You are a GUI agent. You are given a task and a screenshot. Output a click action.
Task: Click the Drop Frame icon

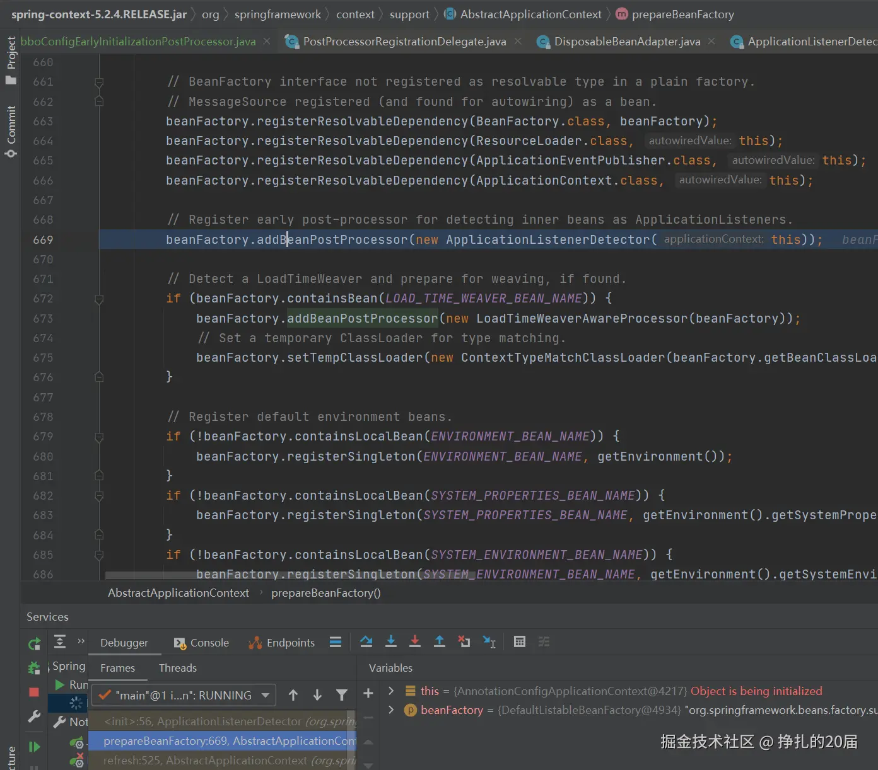pyautogui.click(x=464, y=642)
